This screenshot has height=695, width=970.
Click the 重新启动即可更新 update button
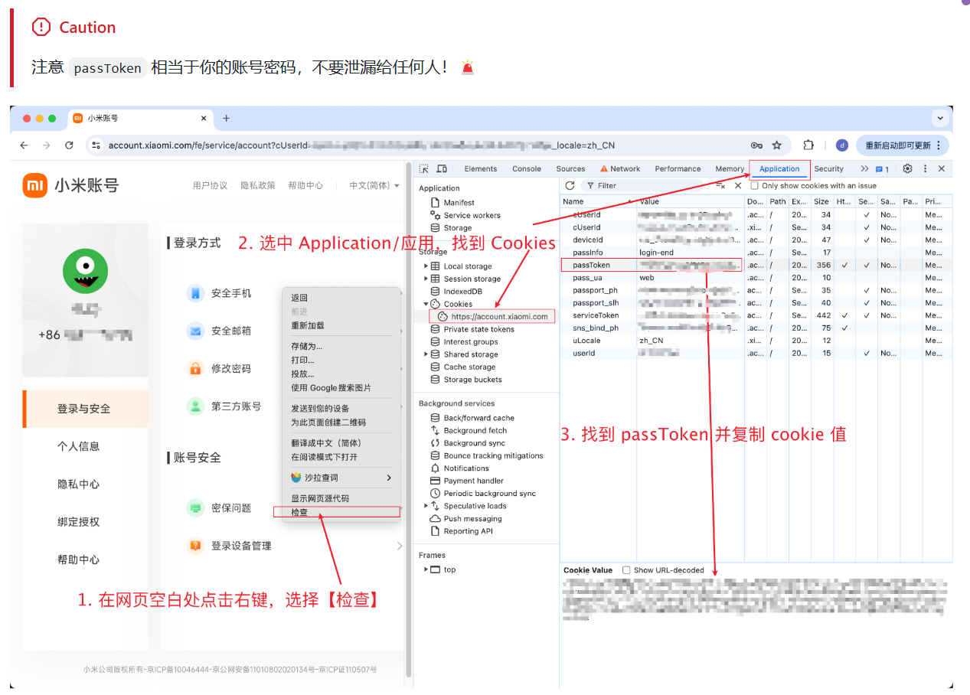(902, 145)
